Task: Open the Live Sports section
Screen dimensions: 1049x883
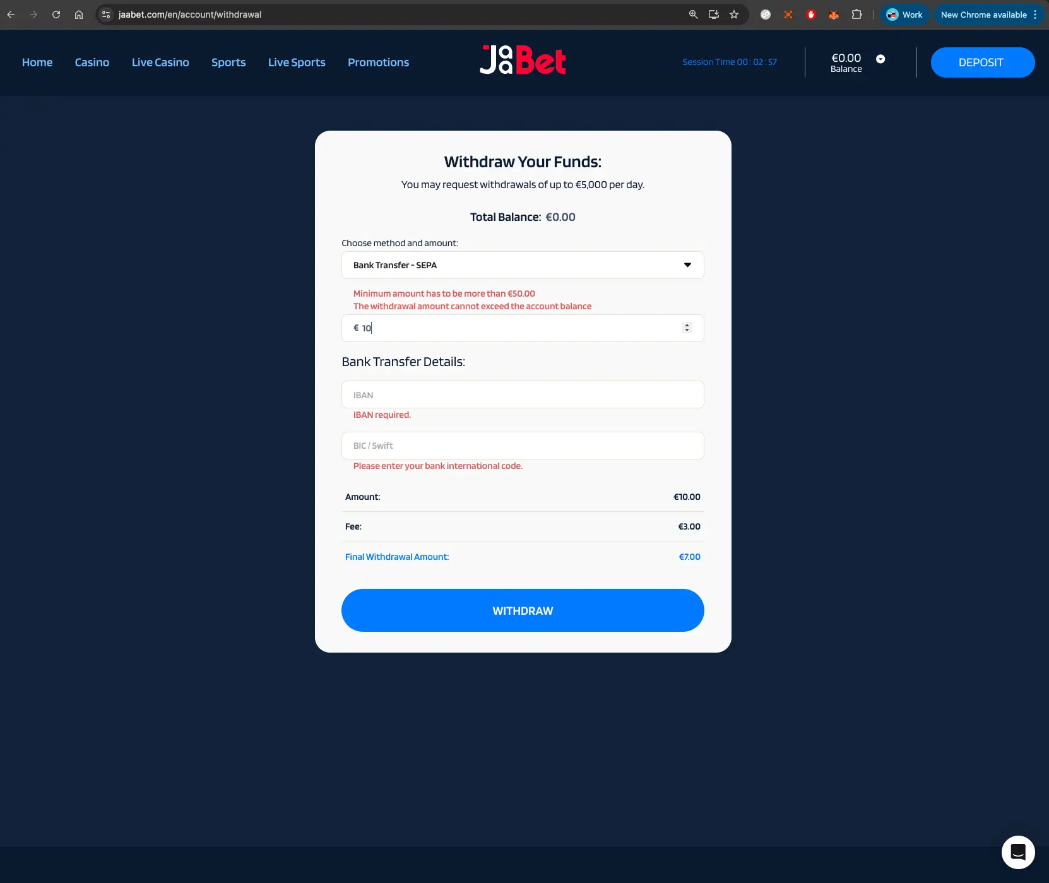Action: click(297, 62)
